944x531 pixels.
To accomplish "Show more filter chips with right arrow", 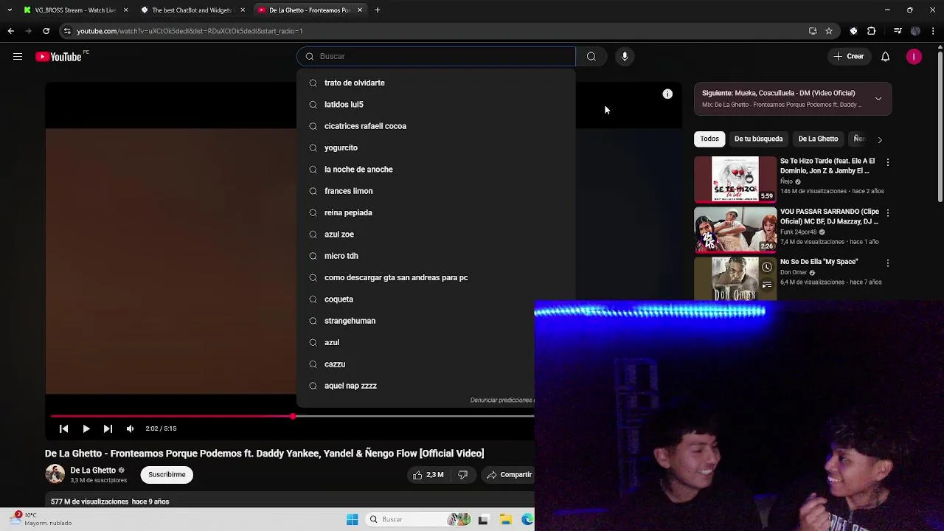I will pos(879,139).
